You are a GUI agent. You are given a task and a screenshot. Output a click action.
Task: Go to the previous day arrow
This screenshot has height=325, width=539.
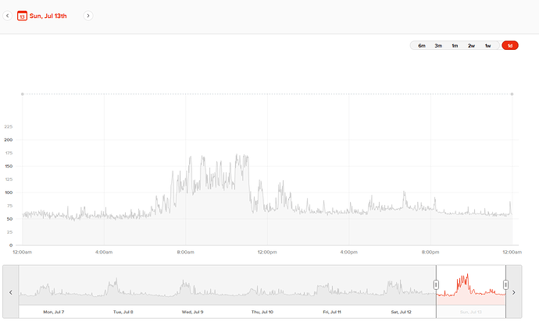click(7, 16)
